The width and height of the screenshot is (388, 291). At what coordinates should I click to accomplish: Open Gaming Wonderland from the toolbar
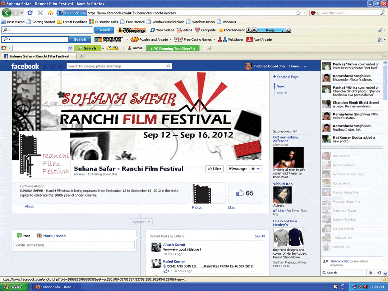tap(110, 39)
